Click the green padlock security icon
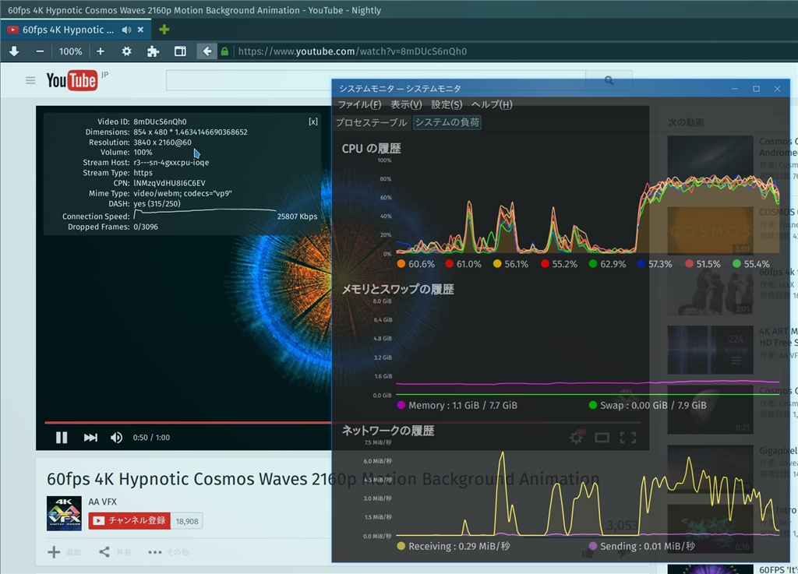 (224, 51)
